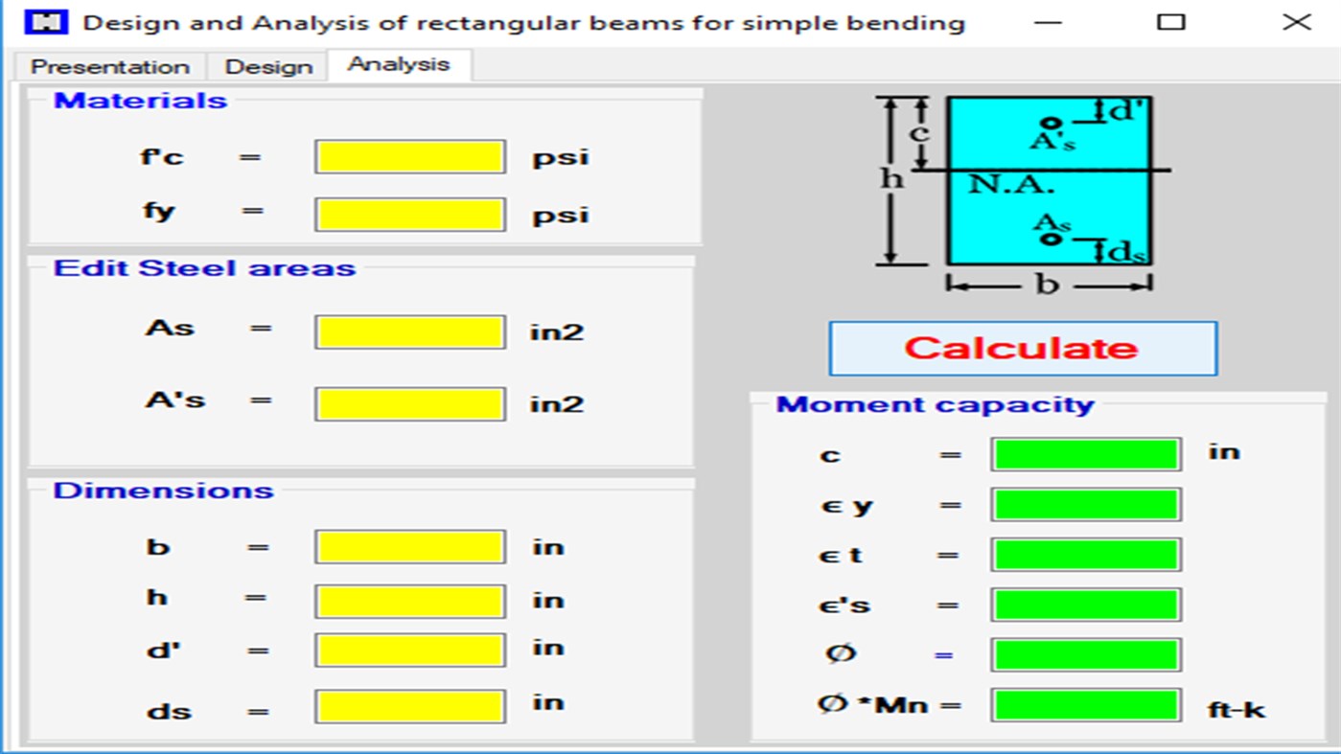Screen dimensions: 1341x754
Task: Click the ε t result box
Action: (x=1084, y=554)
